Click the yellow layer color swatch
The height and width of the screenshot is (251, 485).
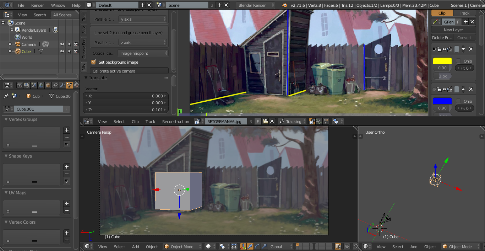click(x=442, y=61)
